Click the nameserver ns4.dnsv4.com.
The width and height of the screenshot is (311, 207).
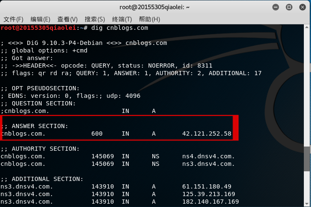[x=208, y=156]
